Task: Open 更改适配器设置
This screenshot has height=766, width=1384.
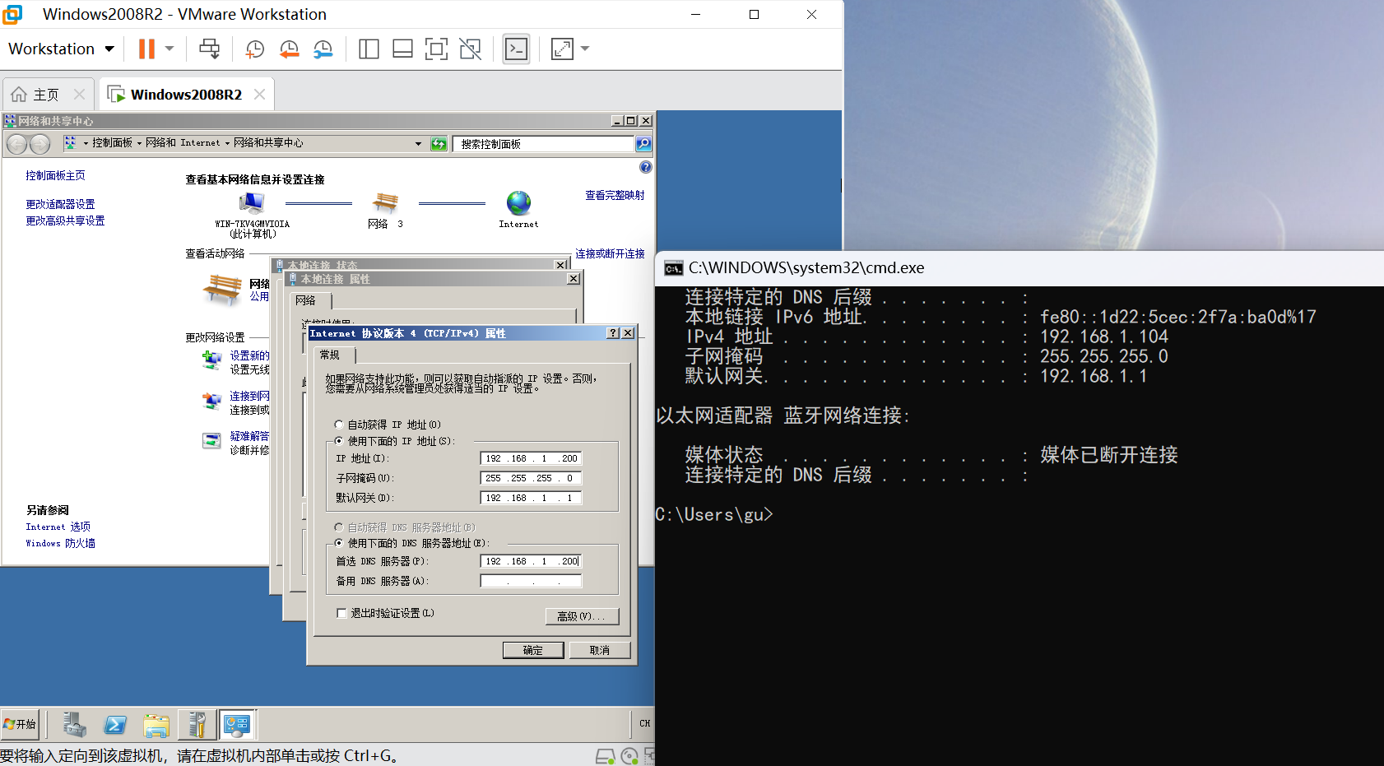Action: [x=60, y=204]
